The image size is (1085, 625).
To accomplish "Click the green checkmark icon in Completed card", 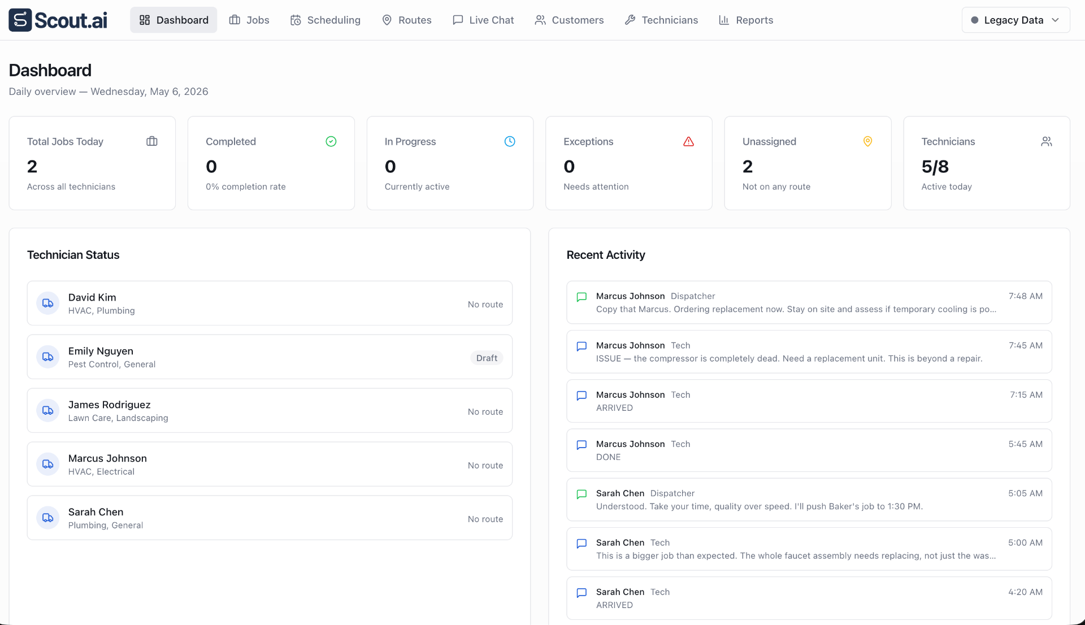I will coord(331,141).
